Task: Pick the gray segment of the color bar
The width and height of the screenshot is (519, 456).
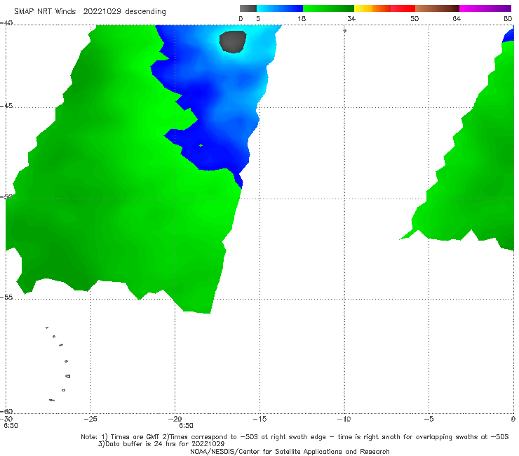Action: pos(248,8)
